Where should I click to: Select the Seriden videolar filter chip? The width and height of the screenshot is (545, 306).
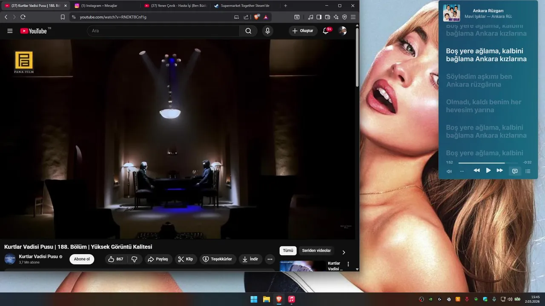coord(316,251)
